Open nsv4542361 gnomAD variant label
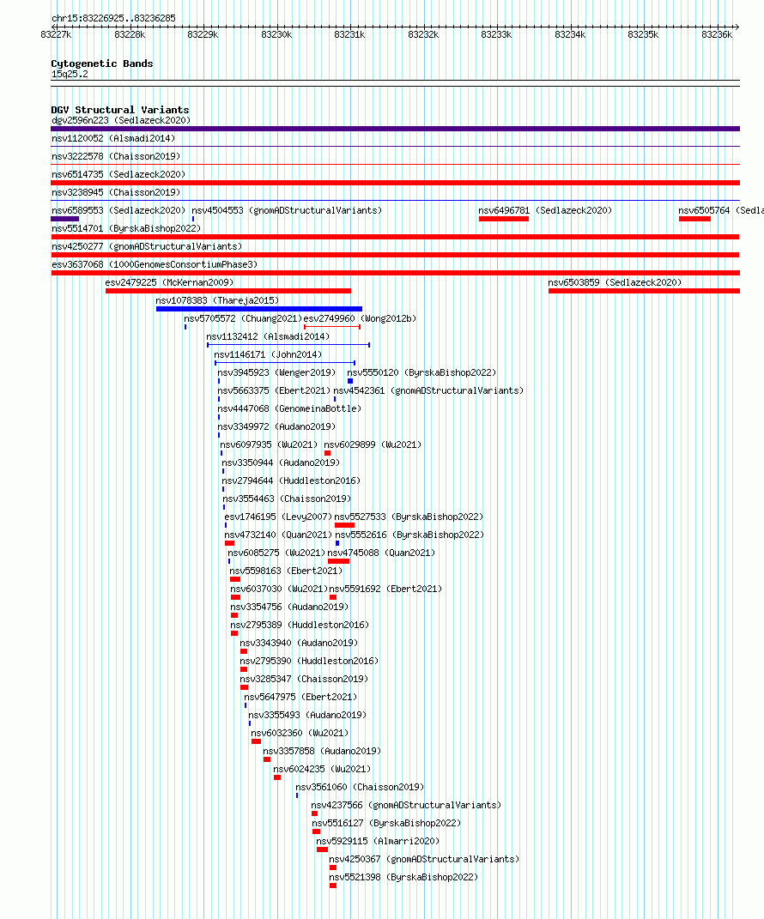Viewport: 764px width, 919px height. [x=428, y=391]
